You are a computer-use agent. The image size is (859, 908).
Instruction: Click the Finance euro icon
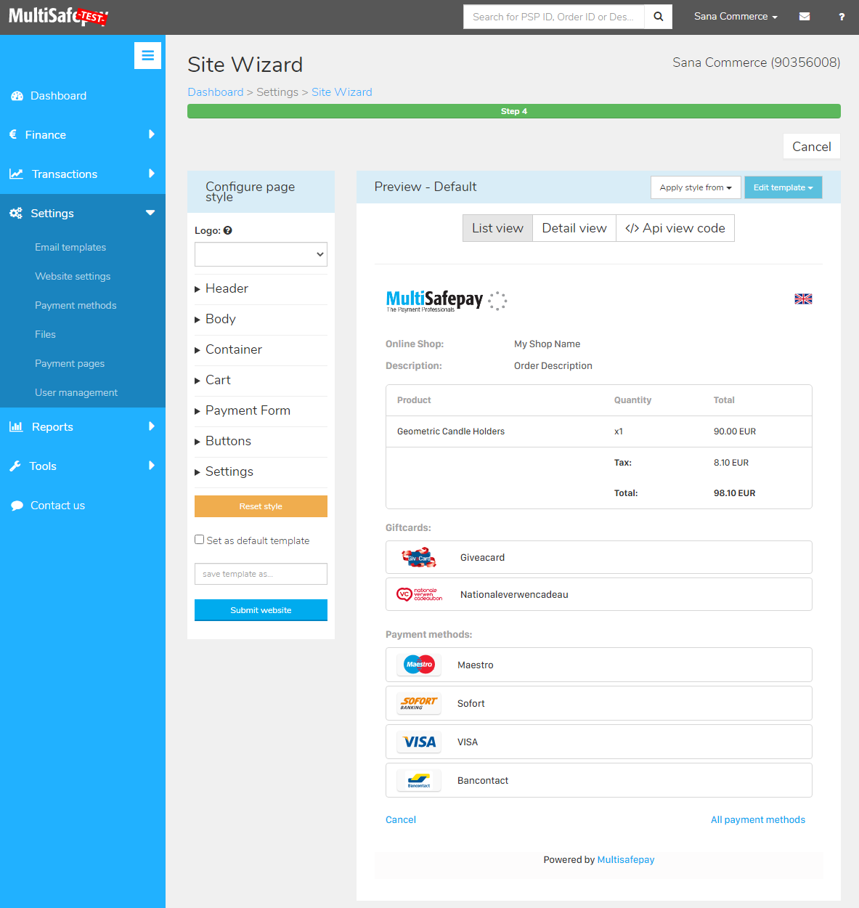13,134
